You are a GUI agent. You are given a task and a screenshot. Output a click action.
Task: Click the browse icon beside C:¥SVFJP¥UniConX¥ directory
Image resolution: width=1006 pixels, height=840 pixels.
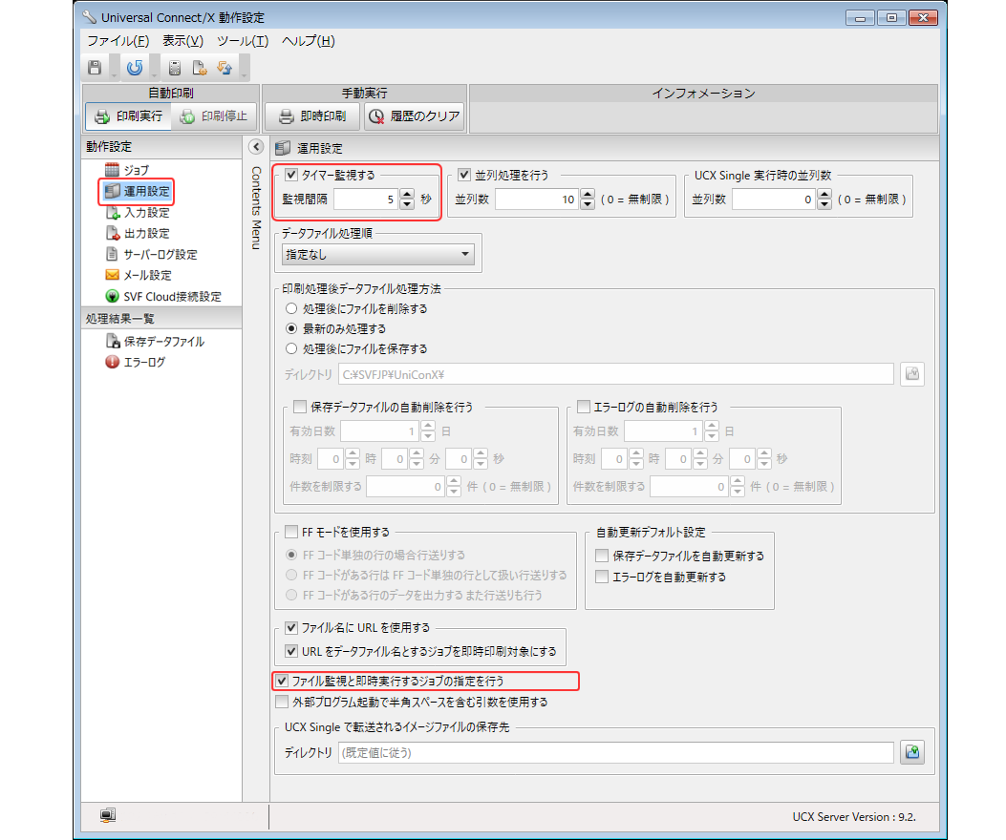tap(911, 374)
